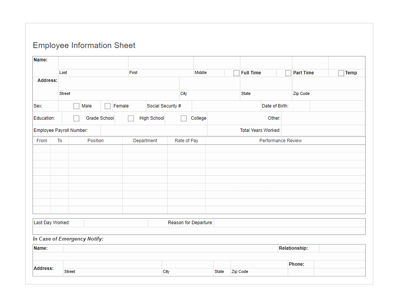Click the Department column header

(145, 141)
